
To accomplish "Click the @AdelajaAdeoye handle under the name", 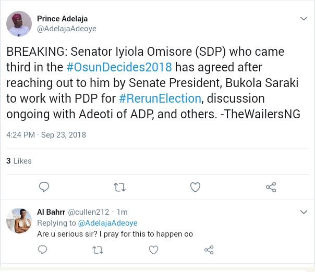I will click(66, 29).
